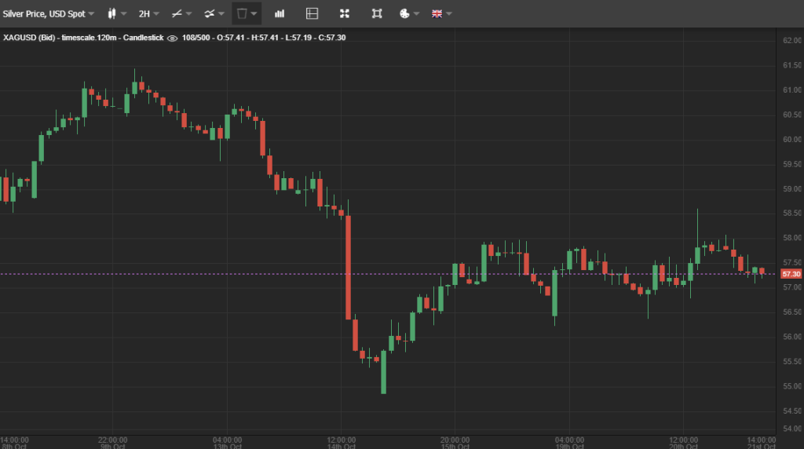Open the Silver Price, USD Spot instrument dropdown
The width and height of the screenshot is (804, 449).
[x=48, y=14]
